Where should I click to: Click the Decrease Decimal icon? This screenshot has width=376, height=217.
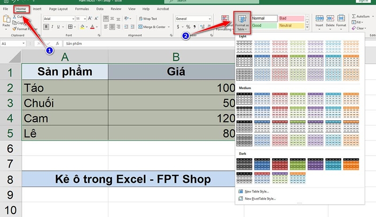pos(209,27)
